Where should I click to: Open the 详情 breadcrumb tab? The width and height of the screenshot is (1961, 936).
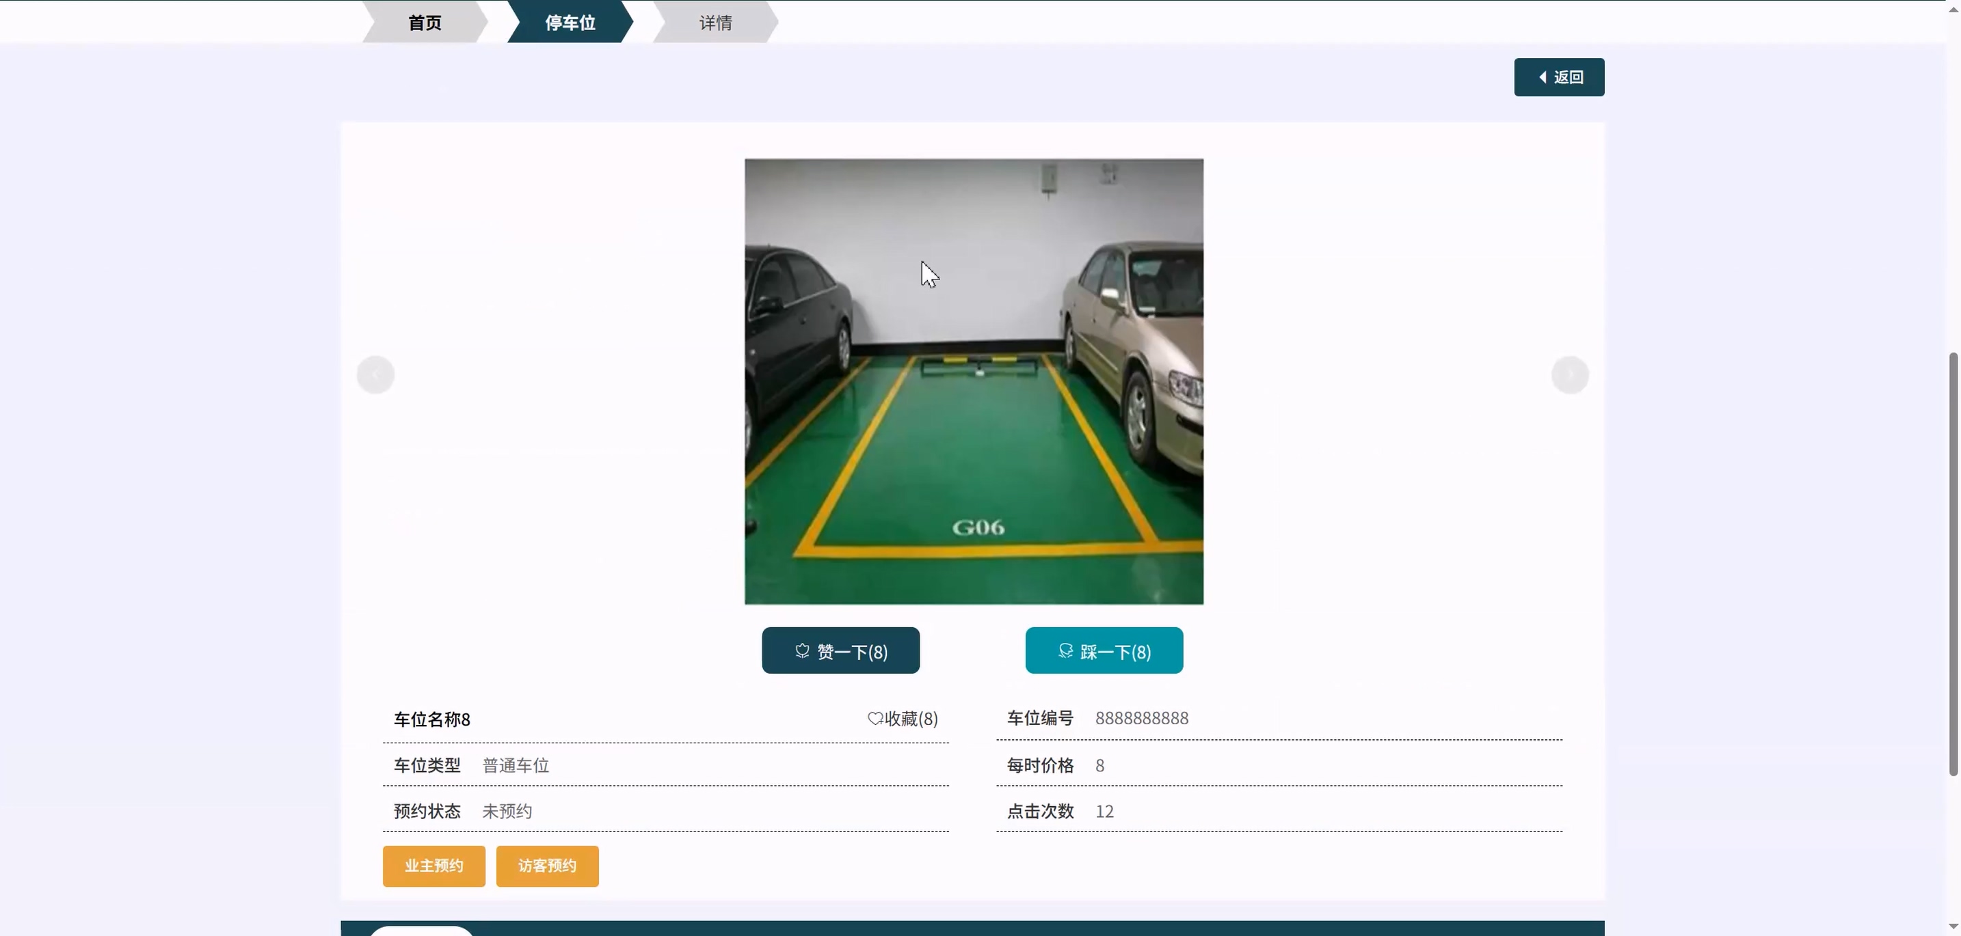716,23
